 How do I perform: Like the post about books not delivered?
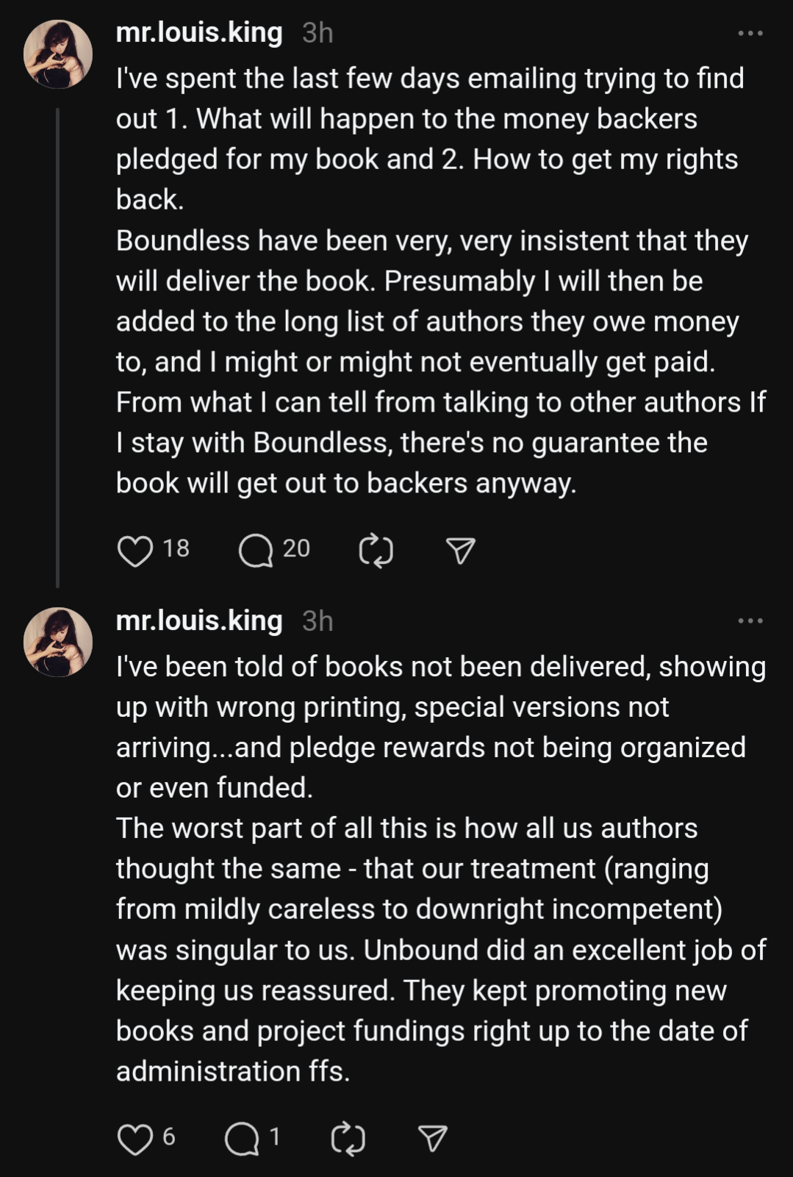(135, 1139)
